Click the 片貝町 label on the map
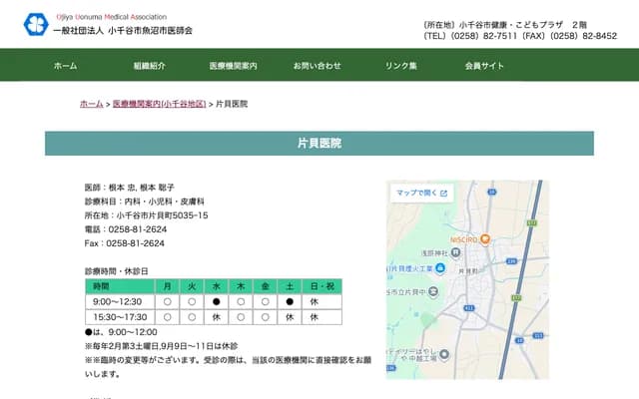 coord(469,270)
